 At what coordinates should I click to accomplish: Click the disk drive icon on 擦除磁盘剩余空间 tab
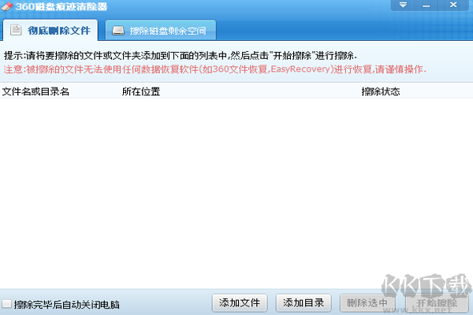point(118,31)
